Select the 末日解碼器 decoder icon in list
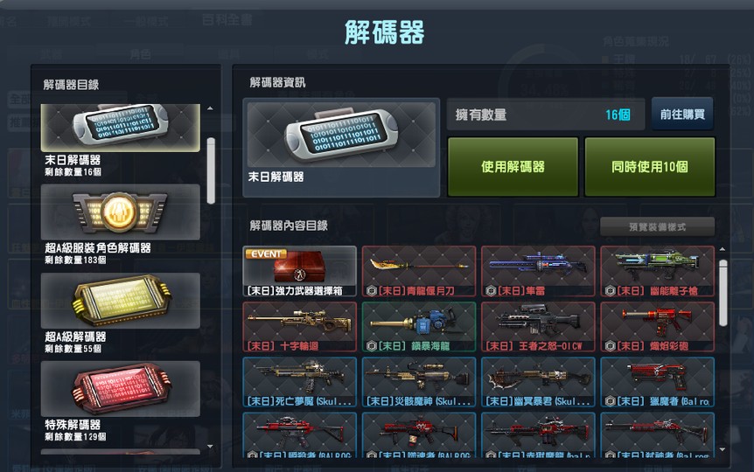Viewport: 754px width, 472px height. pos(120,128)
